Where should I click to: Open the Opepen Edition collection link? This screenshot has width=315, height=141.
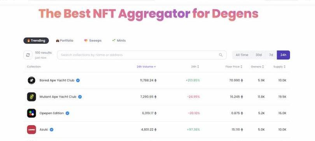pos(52,113)
